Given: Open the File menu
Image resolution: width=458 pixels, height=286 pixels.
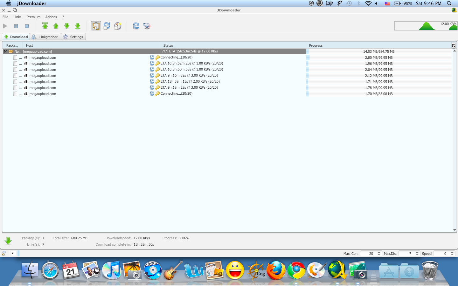Looking at the screenshot, I should tap(5, 17).
